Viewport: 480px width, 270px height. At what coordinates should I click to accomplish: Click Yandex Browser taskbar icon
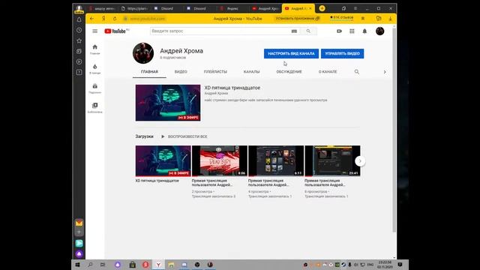(x=158, y=265)
